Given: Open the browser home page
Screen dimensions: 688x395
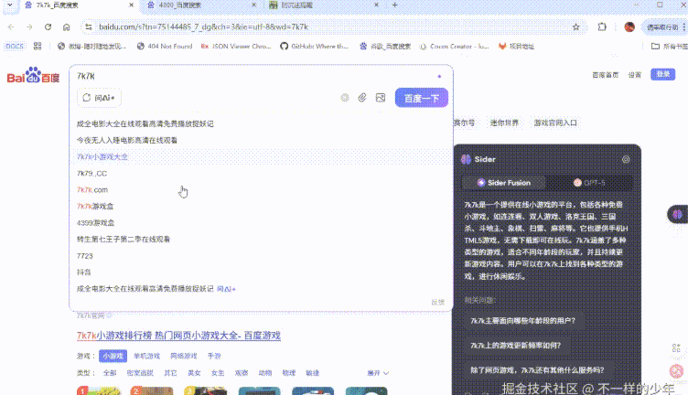Looking at the screenshot, I should coord(66,27).
